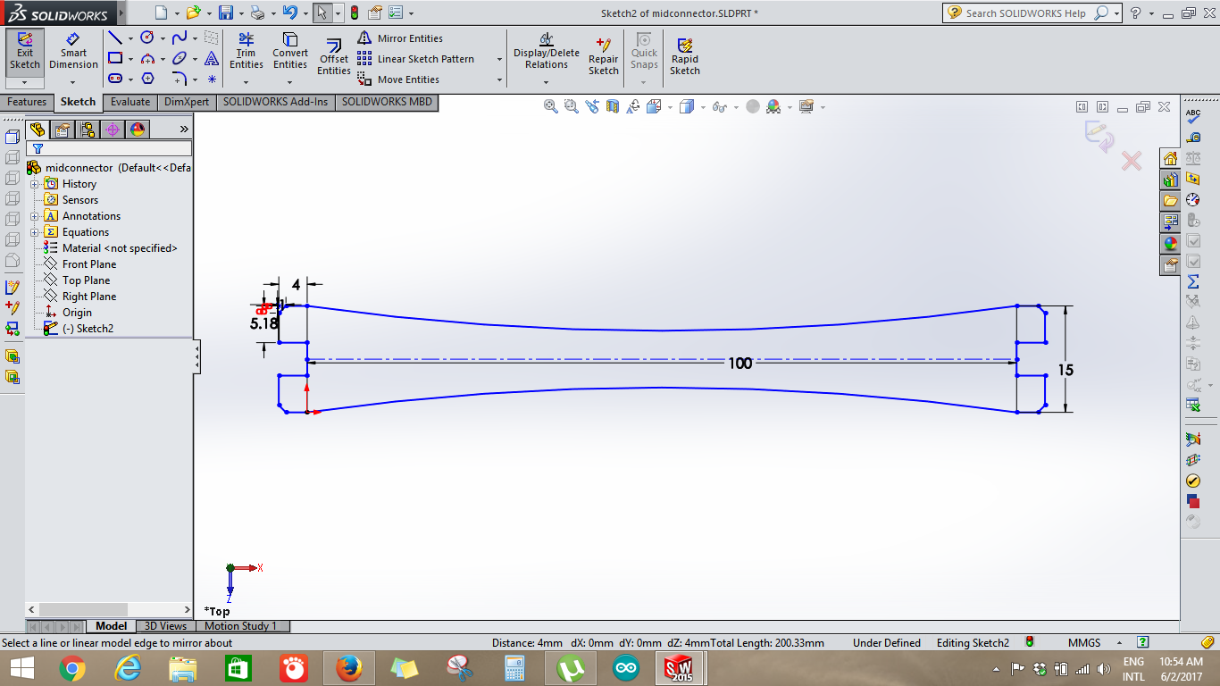Select the Smart Dimension tool

tap(73, 52)
